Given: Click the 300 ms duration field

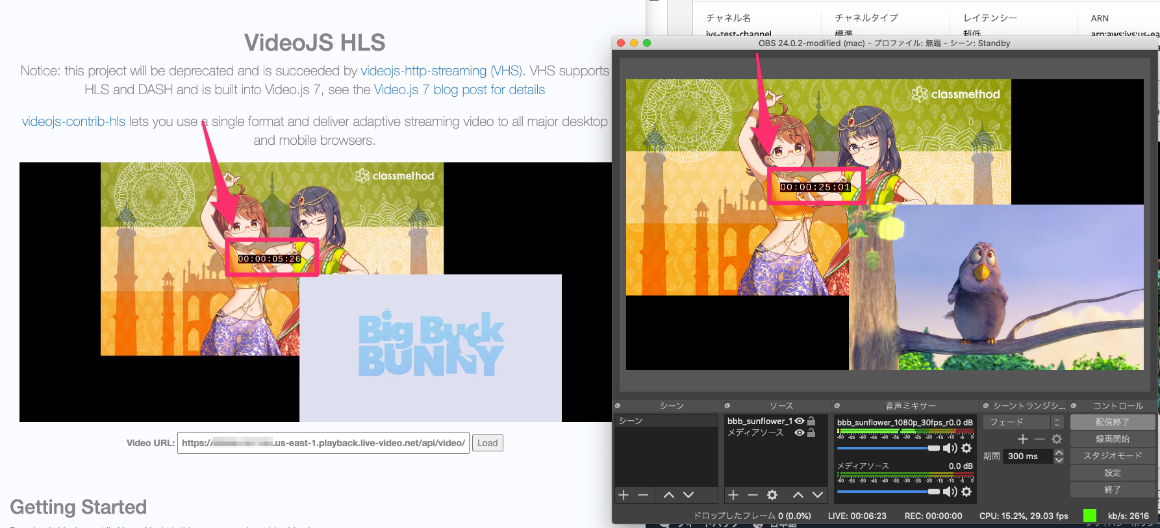Looking at the screenshot, I should click(x=1028, y=457).
